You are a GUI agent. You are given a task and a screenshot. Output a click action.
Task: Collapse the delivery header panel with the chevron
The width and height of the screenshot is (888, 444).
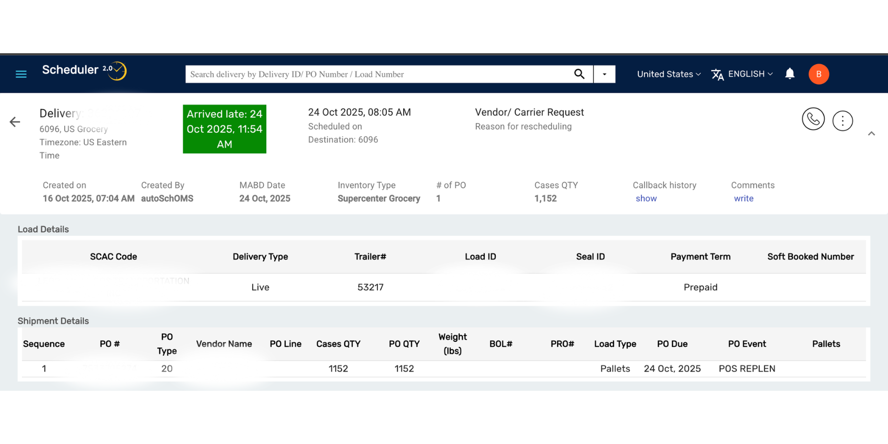coord(872,133)
